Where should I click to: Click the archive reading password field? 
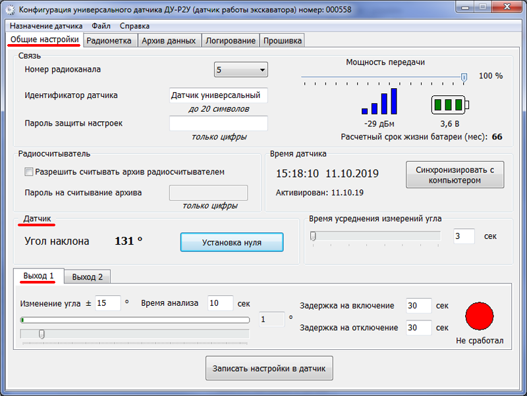(x=208, y=193)
